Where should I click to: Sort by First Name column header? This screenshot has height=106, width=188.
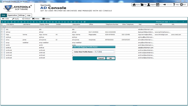(10, 24)
